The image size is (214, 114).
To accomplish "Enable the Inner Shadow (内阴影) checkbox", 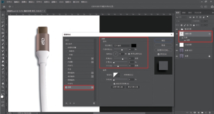I will click(66, 62).
